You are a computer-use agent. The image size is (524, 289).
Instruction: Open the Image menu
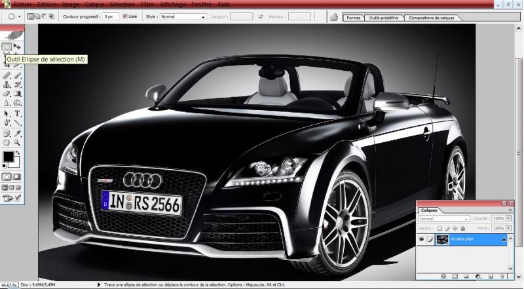coord(71,5)
